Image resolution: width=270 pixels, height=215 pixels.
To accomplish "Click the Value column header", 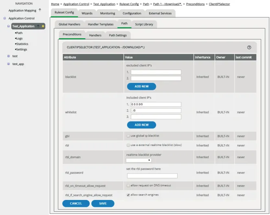I will click(x=158, y=57).
